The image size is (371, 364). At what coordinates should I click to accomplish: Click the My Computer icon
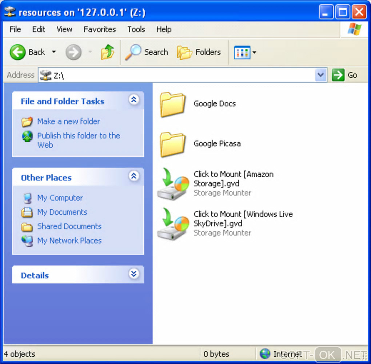(x=27, y=198)
